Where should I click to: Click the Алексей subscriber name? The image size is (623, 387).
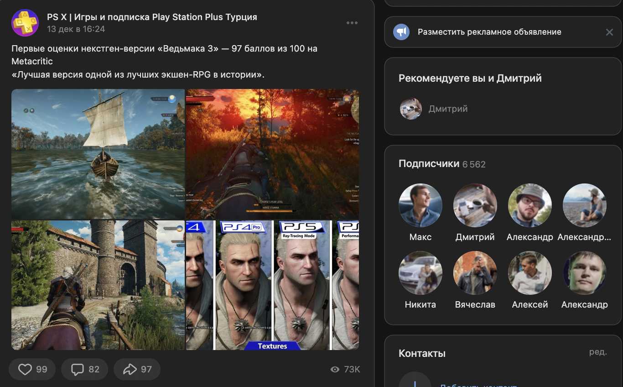coord(530,304)
